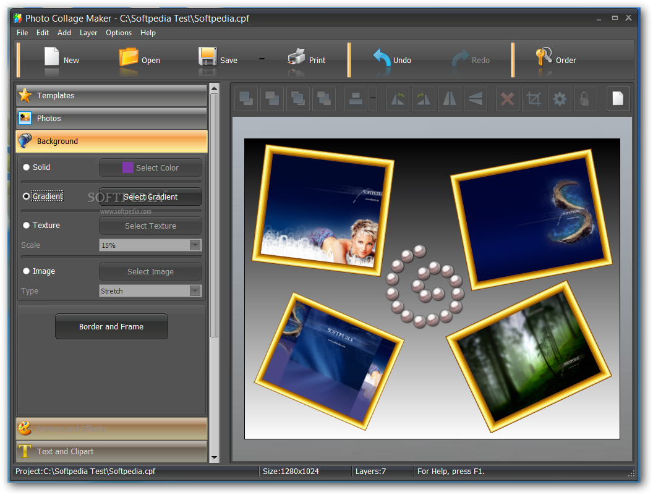Select the crop tool icon
This screenshot has height=495, width=653.
pyautogui.click(x=533, y=99)
